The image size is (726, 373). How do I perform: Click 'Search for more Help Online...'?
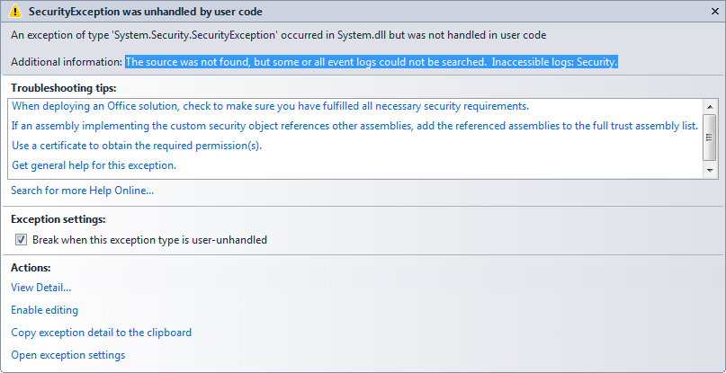82,191
